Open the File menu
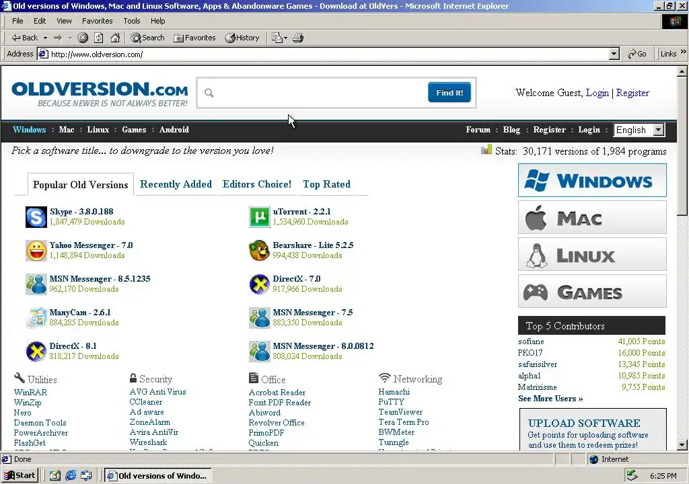 coord(17,21)
